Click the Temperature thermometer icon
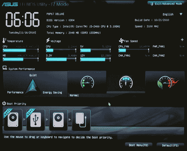Screen dimensions: 187x151 coord(4,41)
